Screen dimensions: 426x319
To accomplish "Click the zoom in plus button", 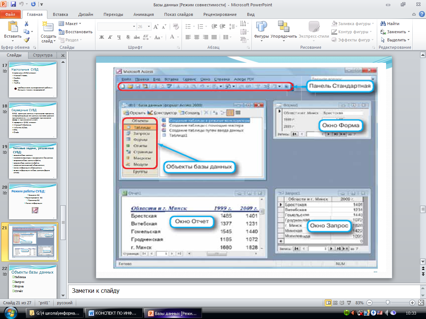I will [412, 303].
